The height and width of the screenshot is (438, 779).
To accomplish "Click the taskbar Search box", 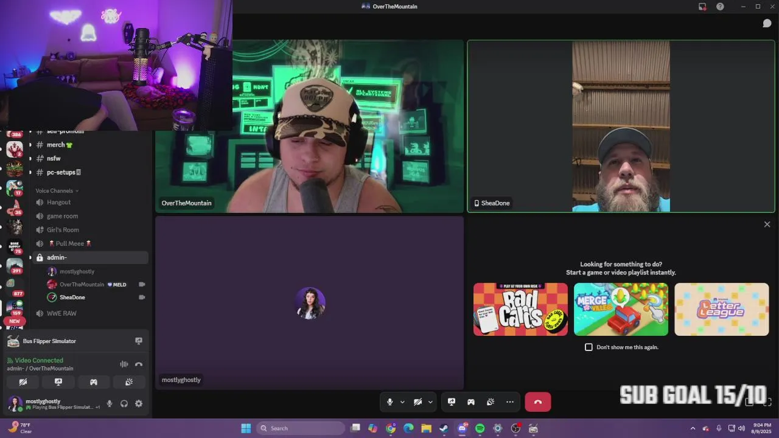I will 301,428.
